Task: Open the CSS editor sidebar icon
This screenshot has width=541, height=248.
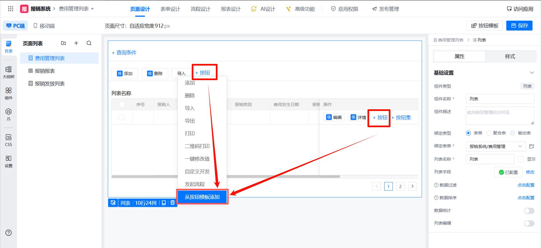Action: (8, 140)
